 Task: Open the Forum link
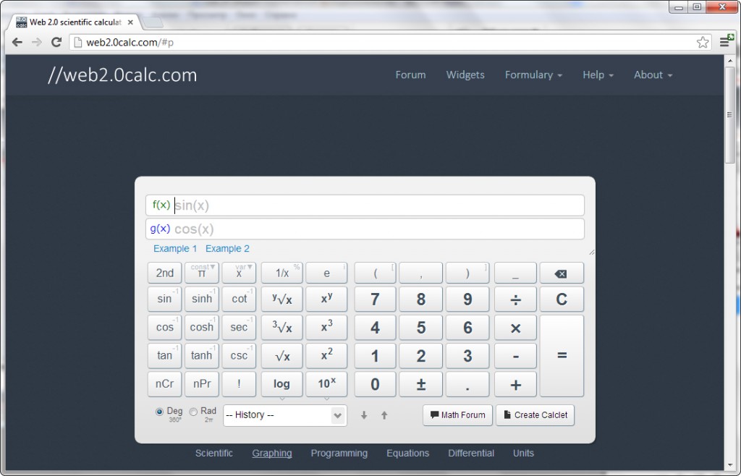(410, 75)
